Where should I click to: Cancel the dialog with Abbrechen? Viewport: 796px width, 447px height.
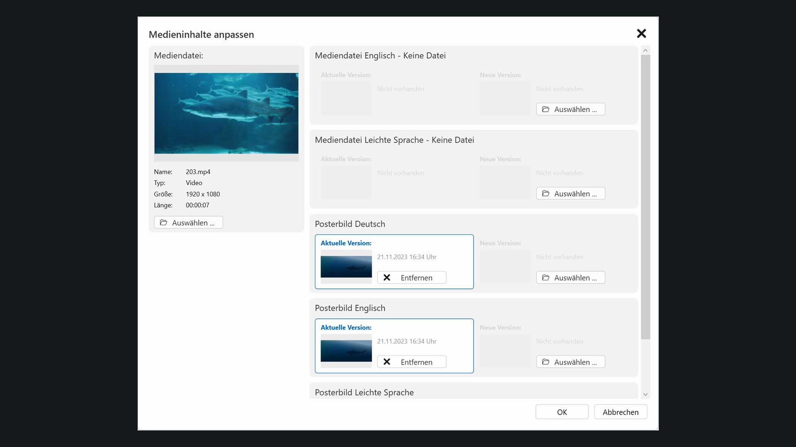[620, 412]
